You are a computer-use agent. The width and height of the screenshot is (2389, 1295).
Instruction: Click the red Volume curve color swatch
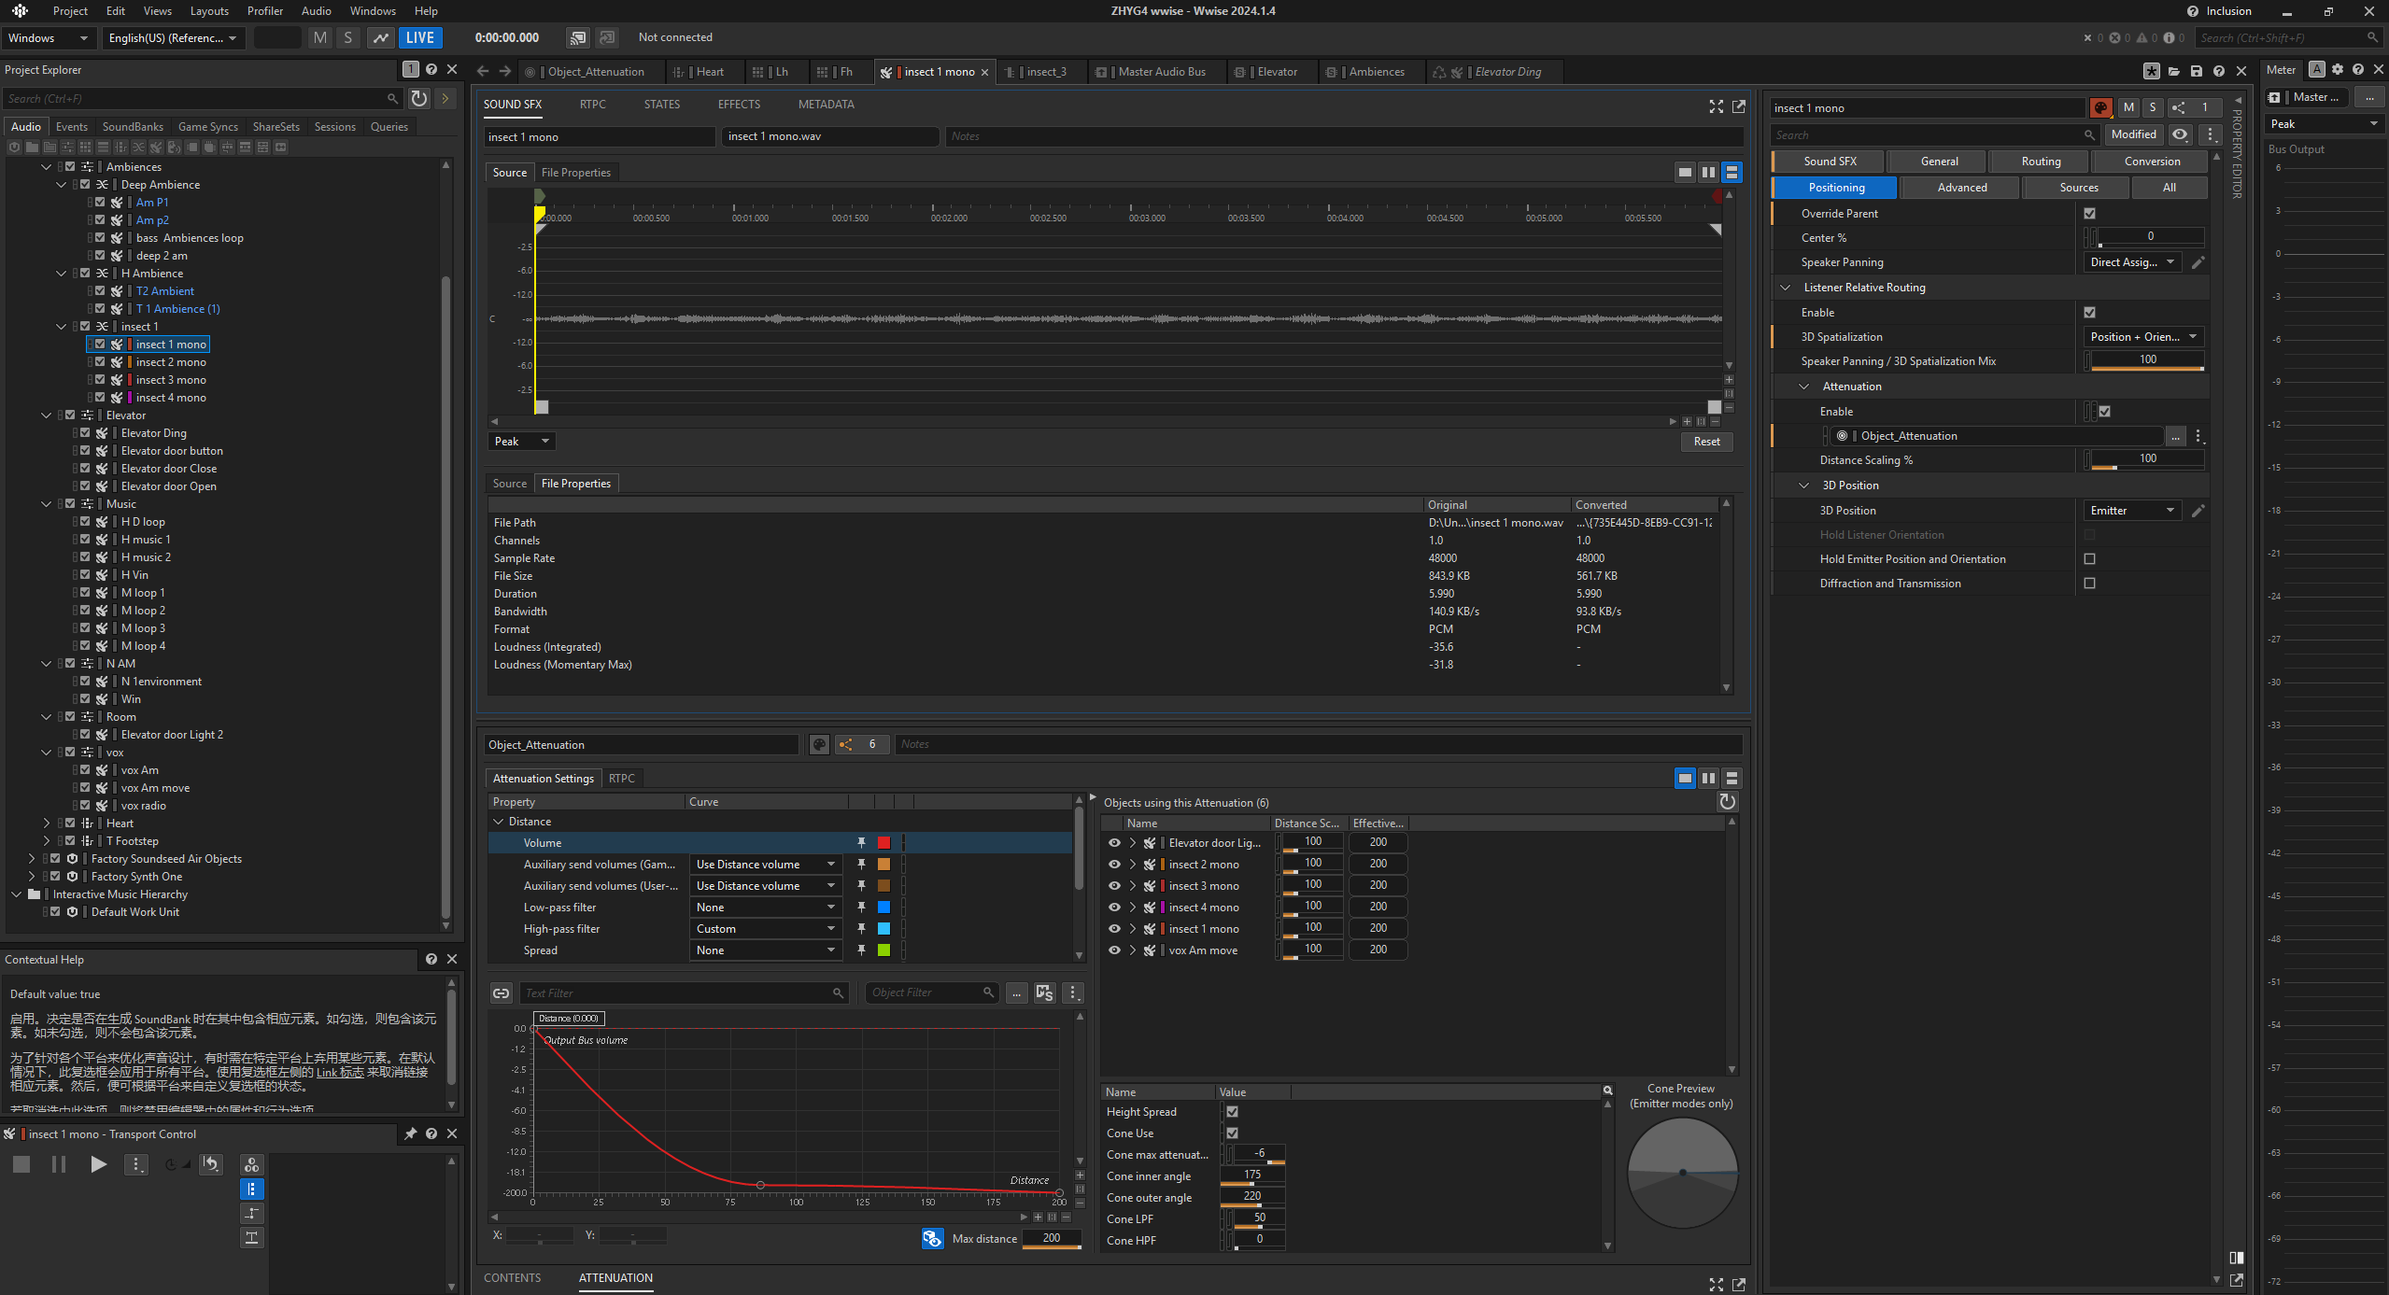tap(884, 842)
